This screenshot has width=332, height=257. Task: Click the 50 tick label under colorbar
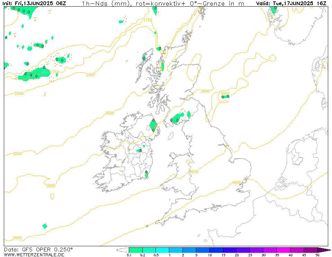(x=317, y=255)
